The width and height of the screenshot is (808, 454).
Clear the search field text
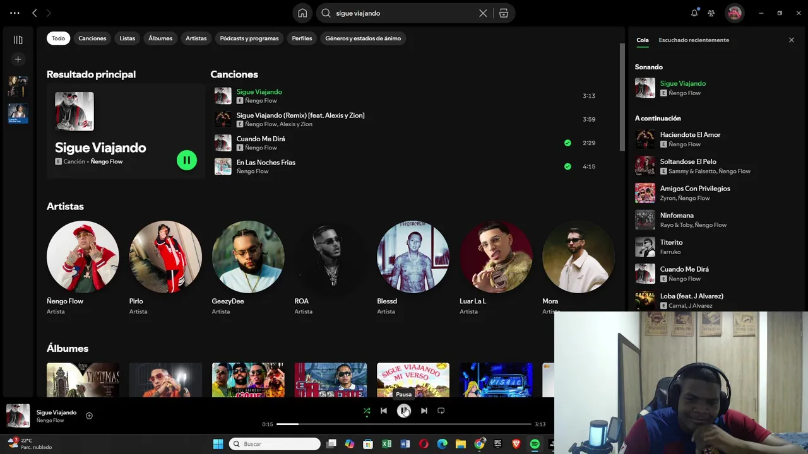pyautogui.click(x=483, y=13)
